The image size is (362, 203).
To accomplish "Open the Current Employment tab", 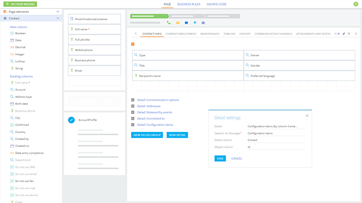I will pos(181,34).
